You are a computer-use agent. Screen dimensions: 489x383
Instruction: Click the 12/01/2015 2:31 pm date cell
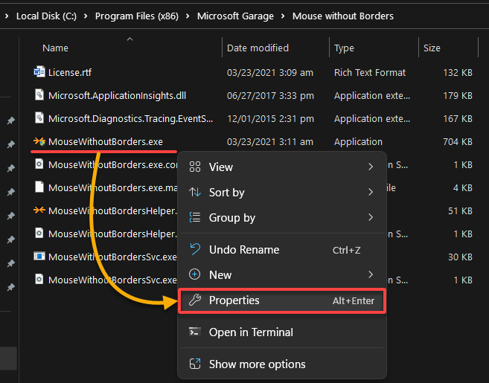[270, 118]
